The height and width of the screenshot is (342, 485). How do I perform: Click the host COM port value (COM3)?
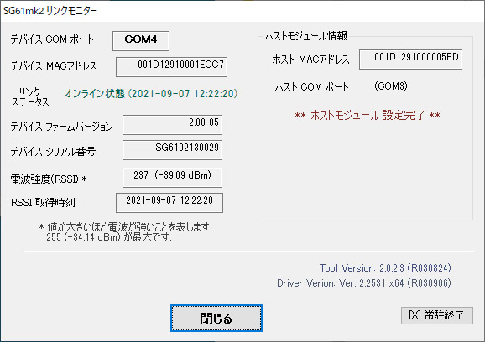(391, 85)
